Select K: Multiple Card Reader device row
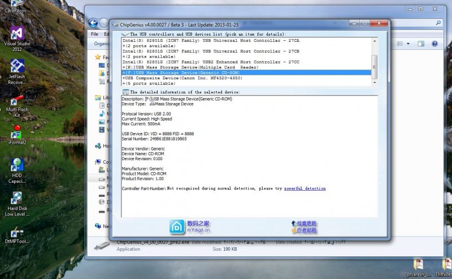This screenshot has width=452, height=279. (246, 67)
